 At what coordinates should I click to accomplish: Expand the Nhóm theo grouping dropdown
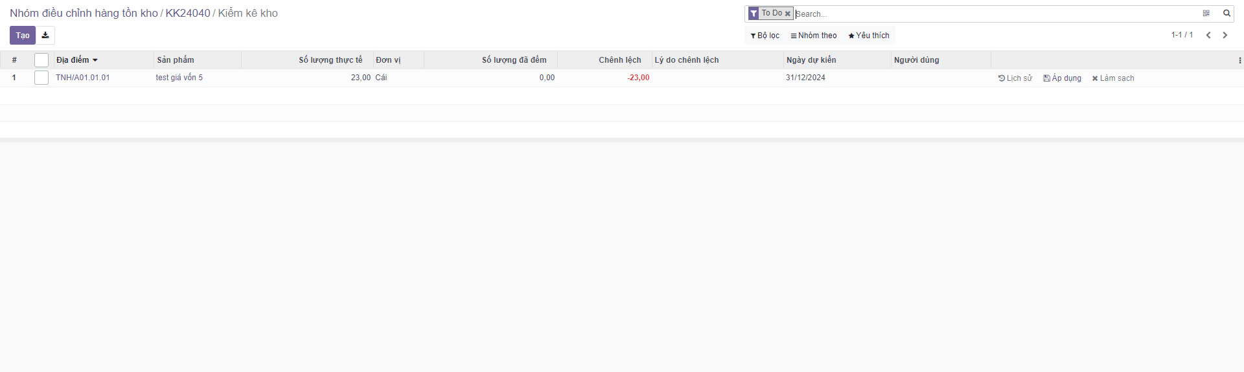[x=813, y=36]
